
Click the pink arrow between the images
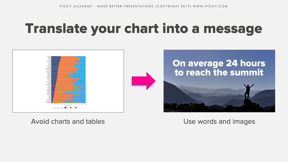(x=144, y=81)
